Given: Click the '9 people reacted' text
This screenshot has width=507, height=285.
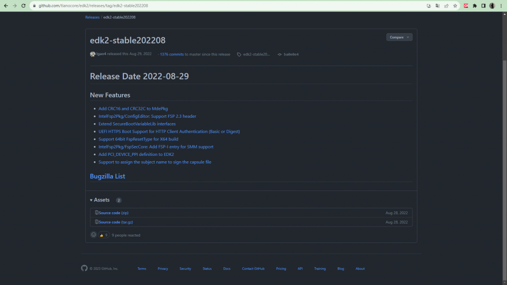Looking at the screenshot, I should tap(126, 235).
